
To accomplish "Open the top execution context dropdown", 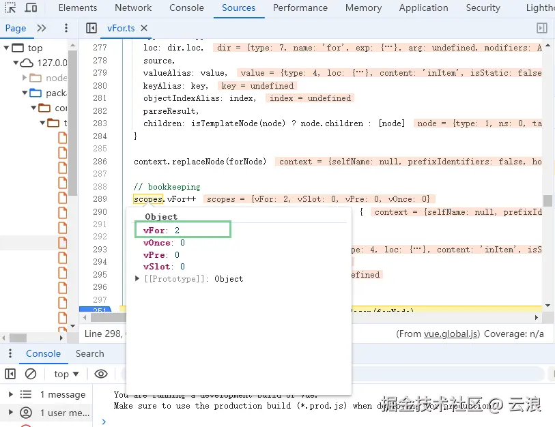I will click(x=66, y=374).
